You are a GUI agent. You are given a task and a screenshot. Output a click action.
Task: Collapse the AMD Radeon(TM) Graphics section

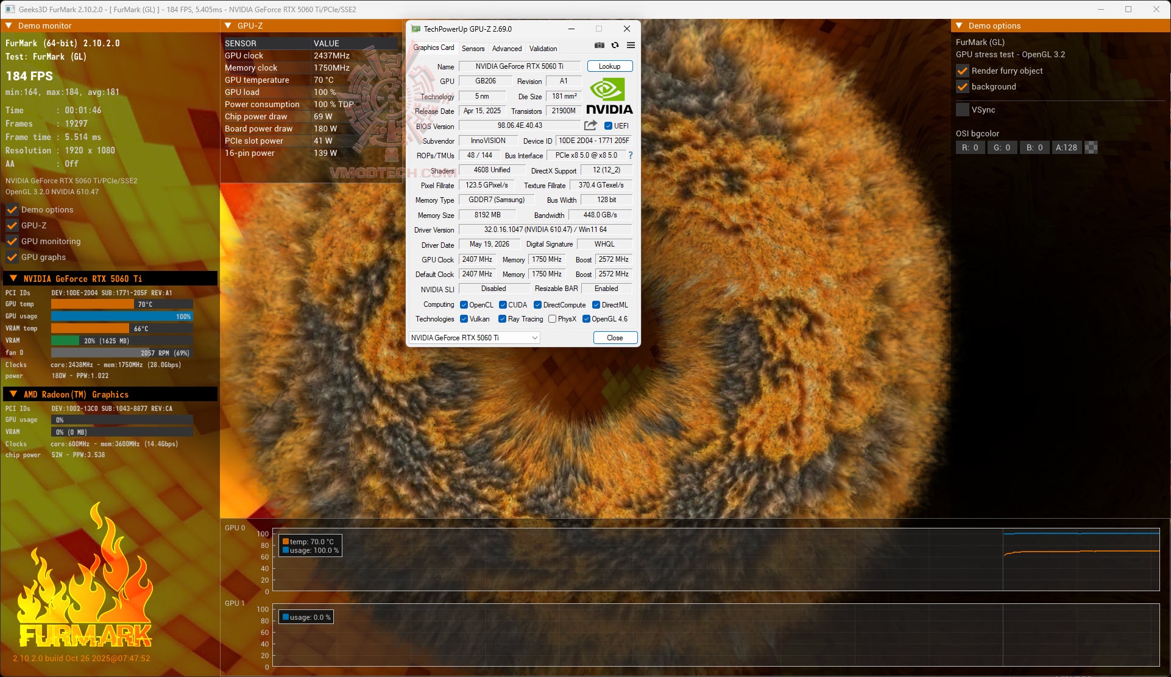click(x=13, y=394)
